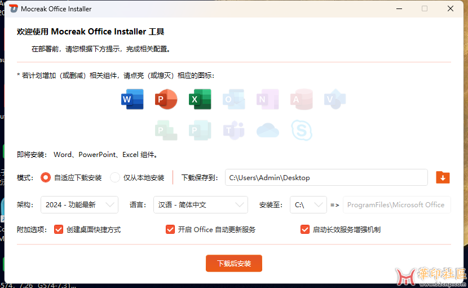The width and height of the screenshot is (468, 288).
Task: Select the 仅从本地安装 mode radio button
Action: (x=115, y=178)
